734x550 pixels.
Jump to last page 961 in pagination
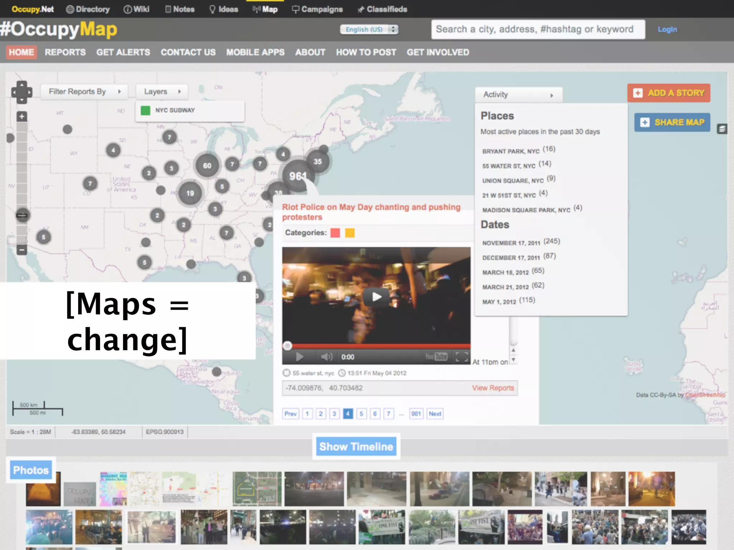[416, 414]
